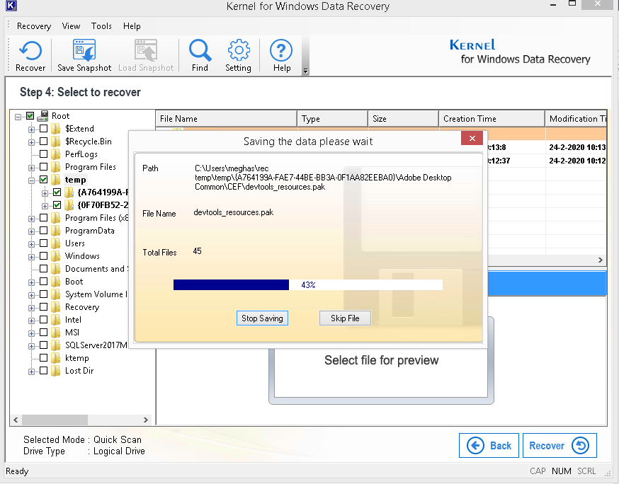The height and width of the screenshot is (484, 619).
Task: Check the Documents and Settings checkbox
Action: pos(44,269)
